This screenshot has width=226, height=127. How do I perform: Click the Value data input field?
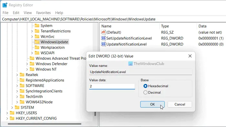click(112, 86)
